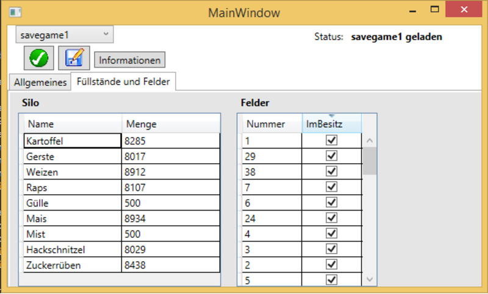This screenshot has width=488, height=294.
Task: Sort fields by Nummer column header
Action: pos(270,124)
